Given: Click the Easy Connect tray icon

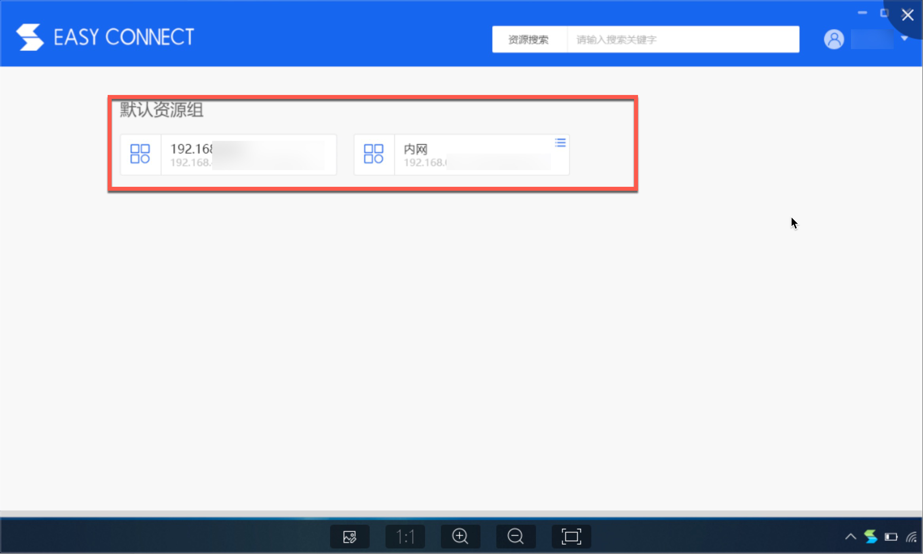Looking at the screenshot, I should 870,537.
